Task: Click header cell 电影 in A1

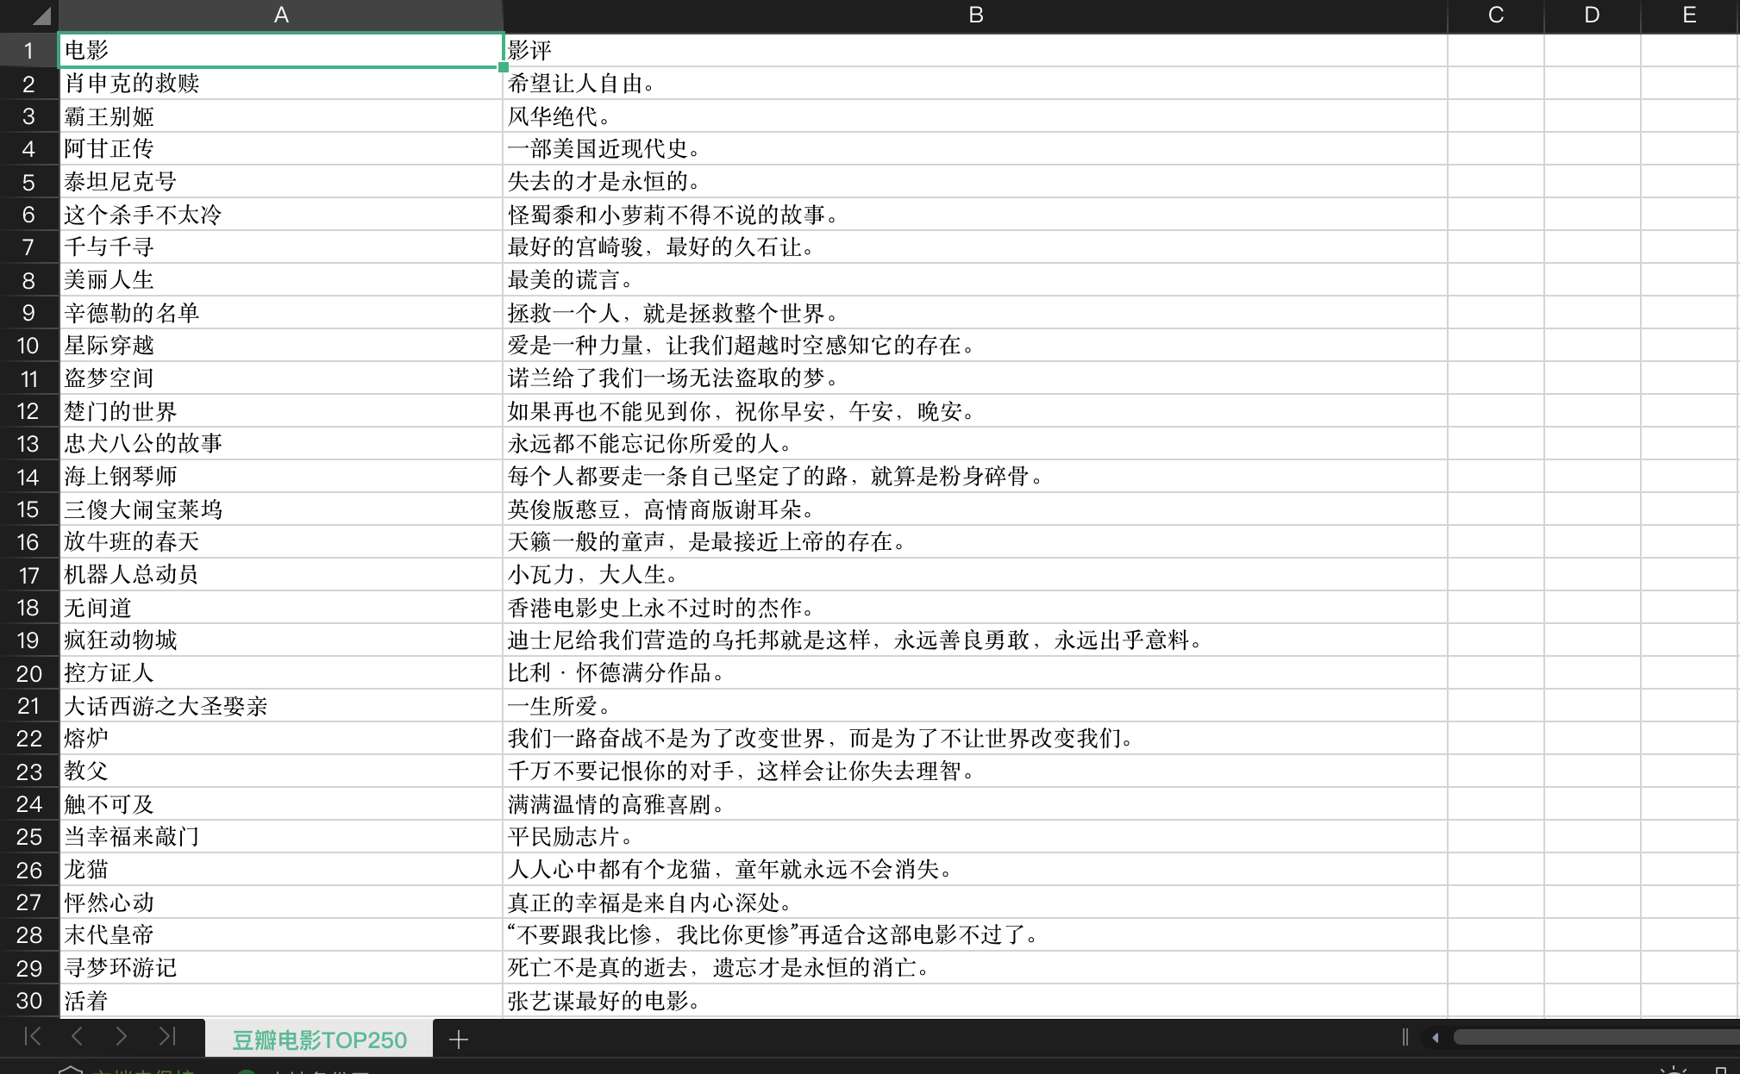Action: click(x=281, y=50)
